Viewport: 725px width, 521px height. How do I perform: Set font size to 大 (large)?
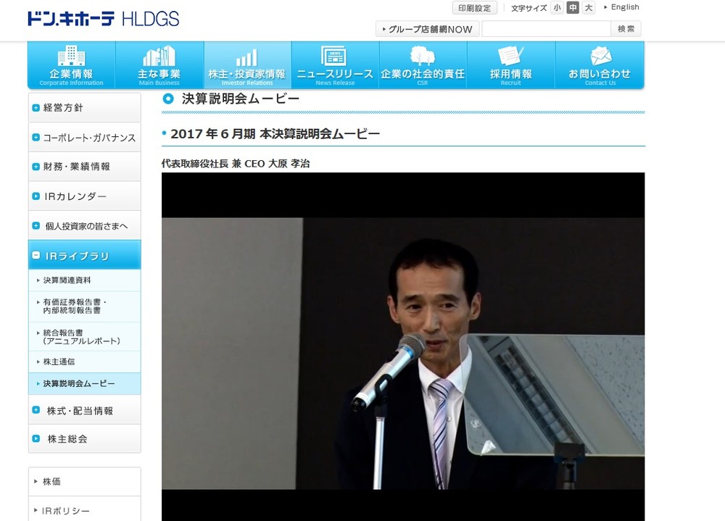(589, 8)
